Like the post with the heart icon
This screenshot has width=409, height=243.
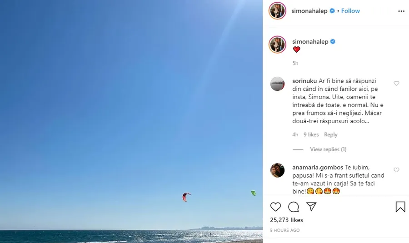coord(275,207)
